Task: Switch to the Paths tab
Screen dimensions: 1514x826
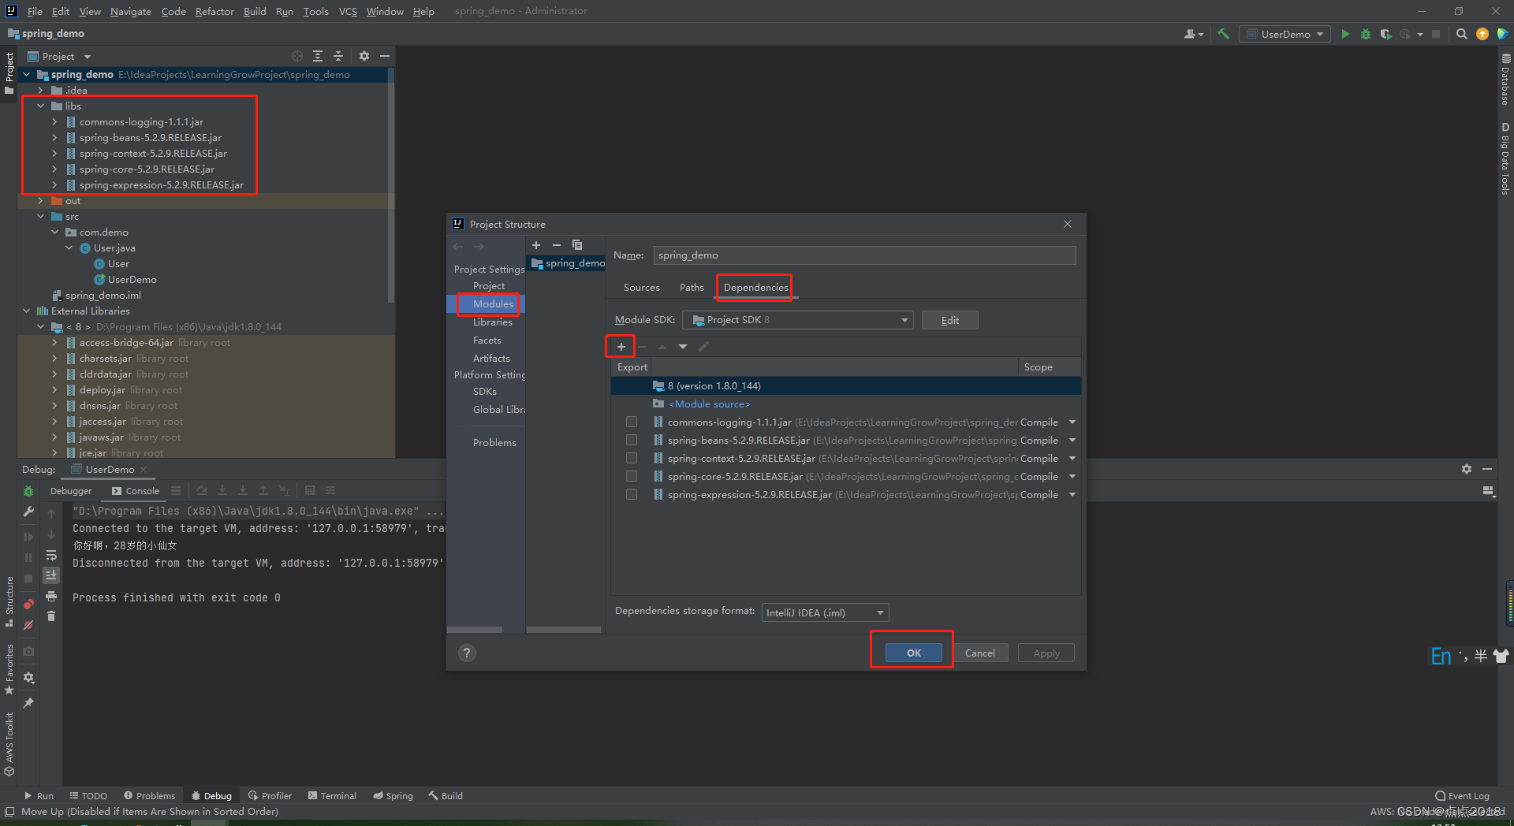Action: (x=692, y=288)
